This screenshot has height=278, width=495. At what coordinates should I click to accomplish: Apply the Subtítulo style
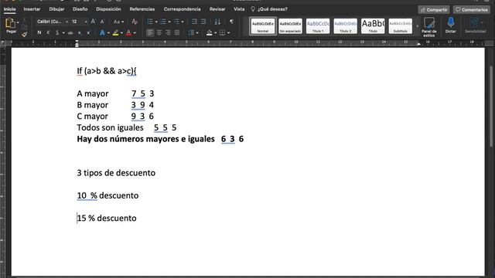[x=401, y=25]
